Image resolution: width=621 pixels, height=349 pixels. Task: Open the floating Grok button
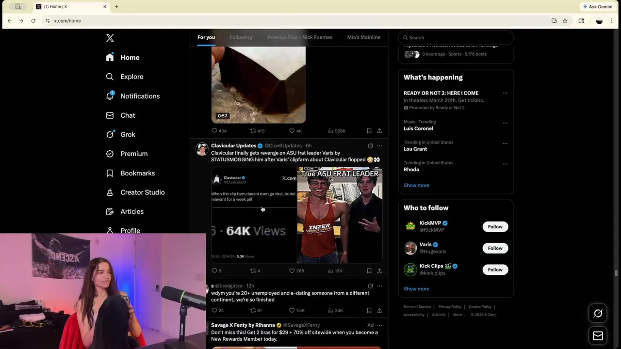click(x=598, y=314)
